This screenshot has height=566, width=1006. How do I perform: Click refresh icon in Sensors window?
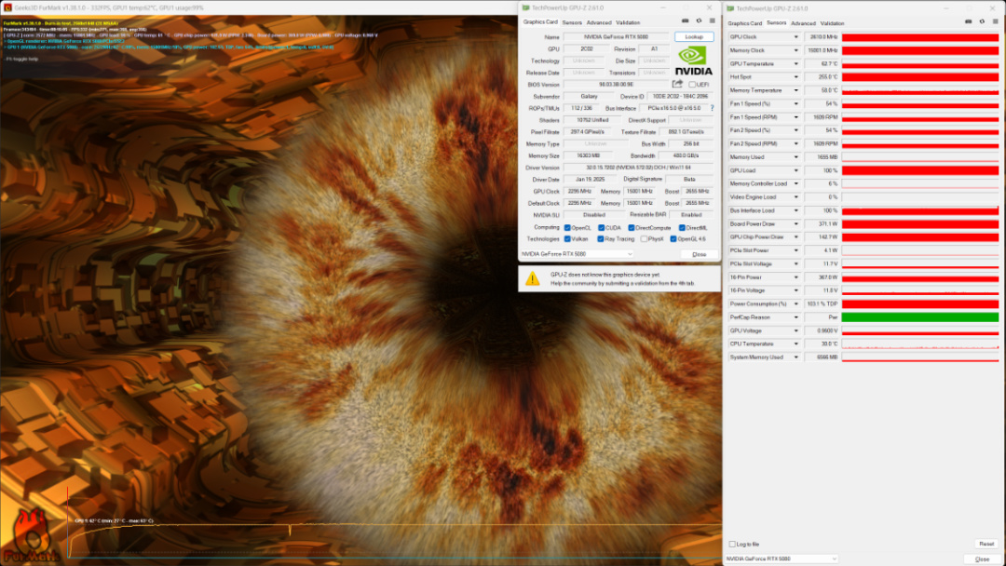[982, 21]
